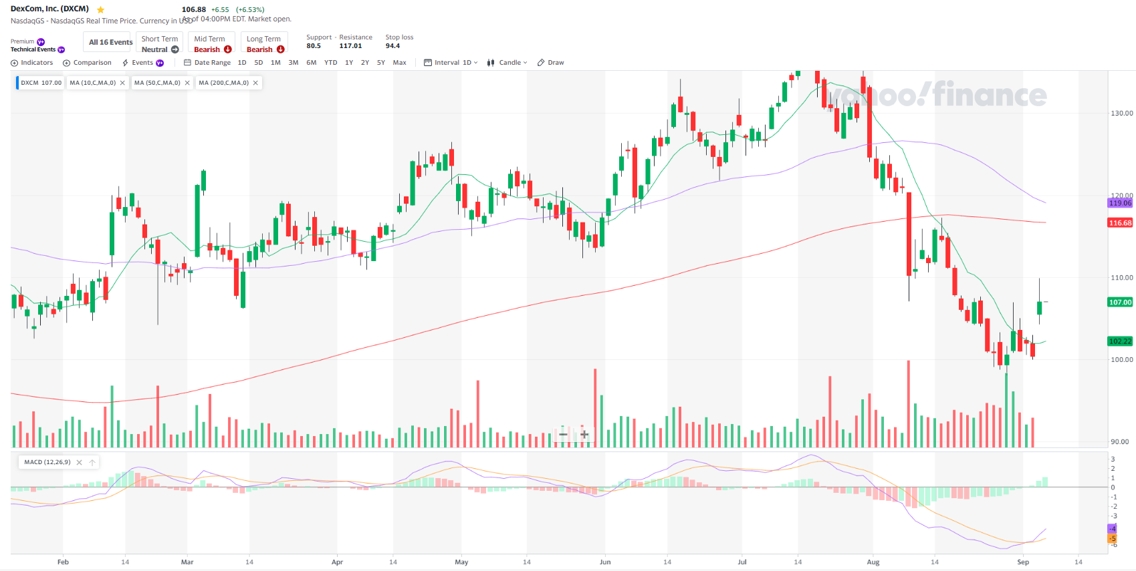The width and height of the screenshot is (1136, 571).
Task: Select the 1Y date range
Action: tap(349, 63)
